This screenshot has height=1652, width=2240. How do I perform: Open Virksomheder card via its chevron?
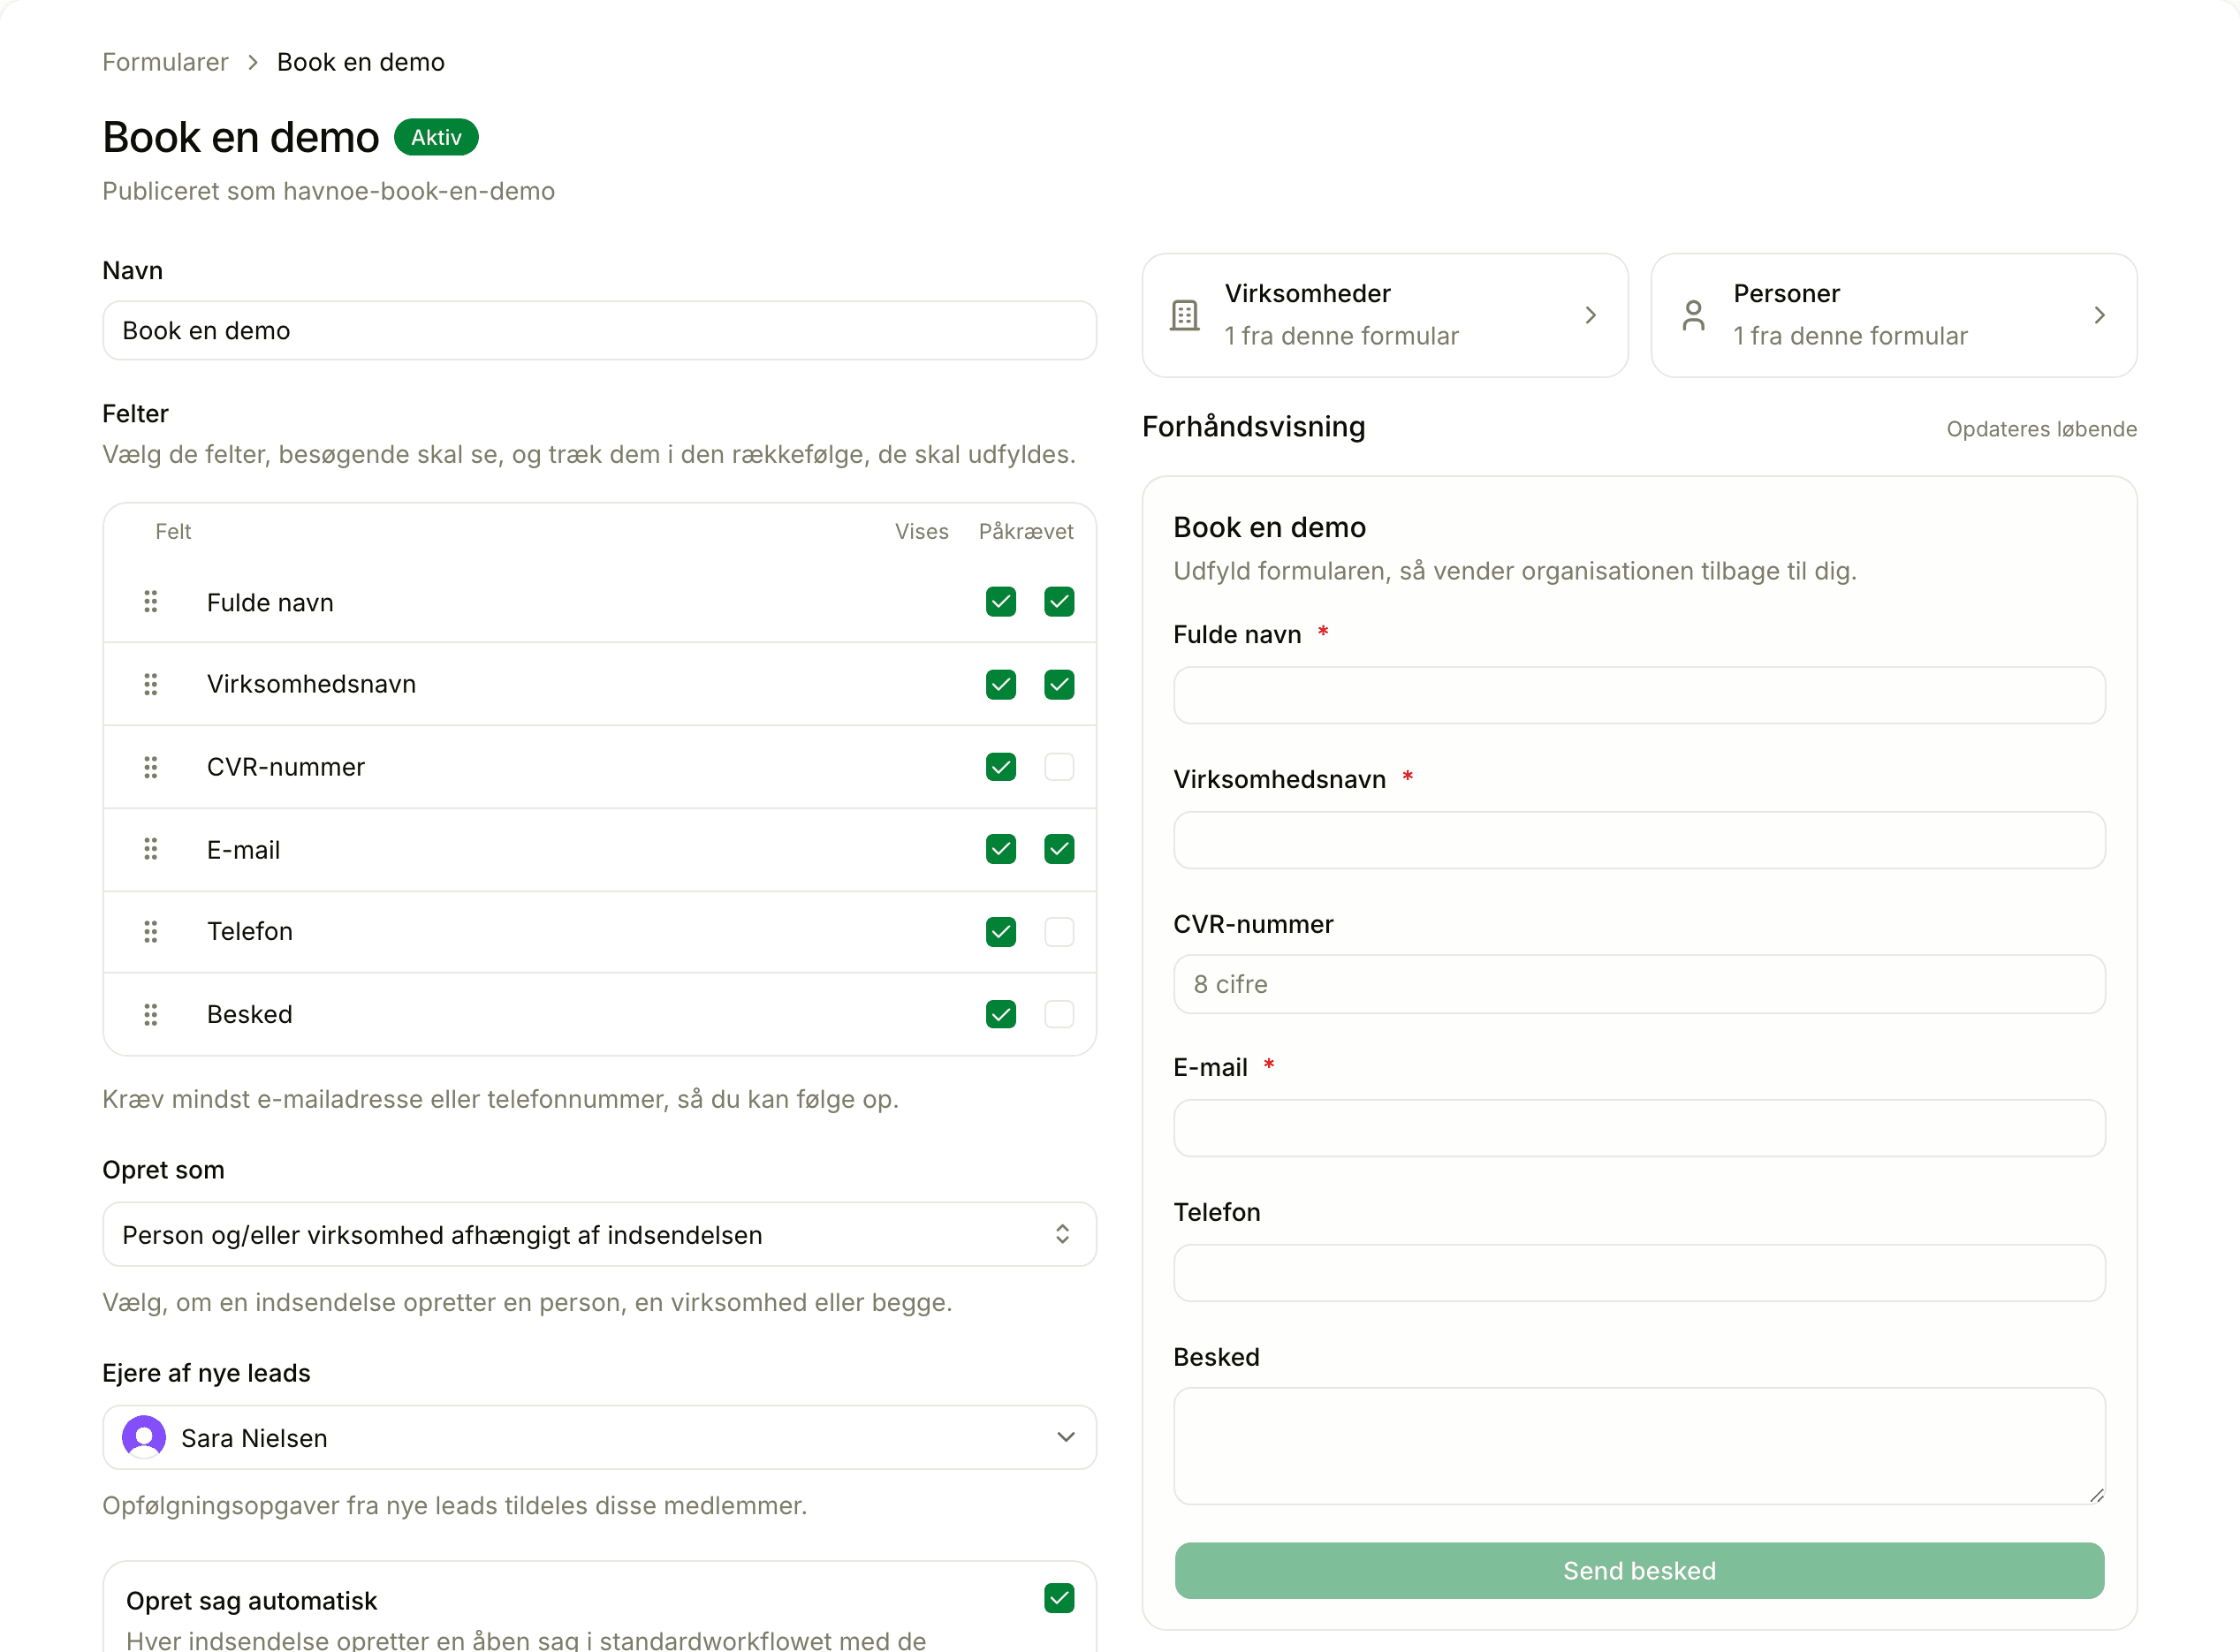(x=1590, y=315)
